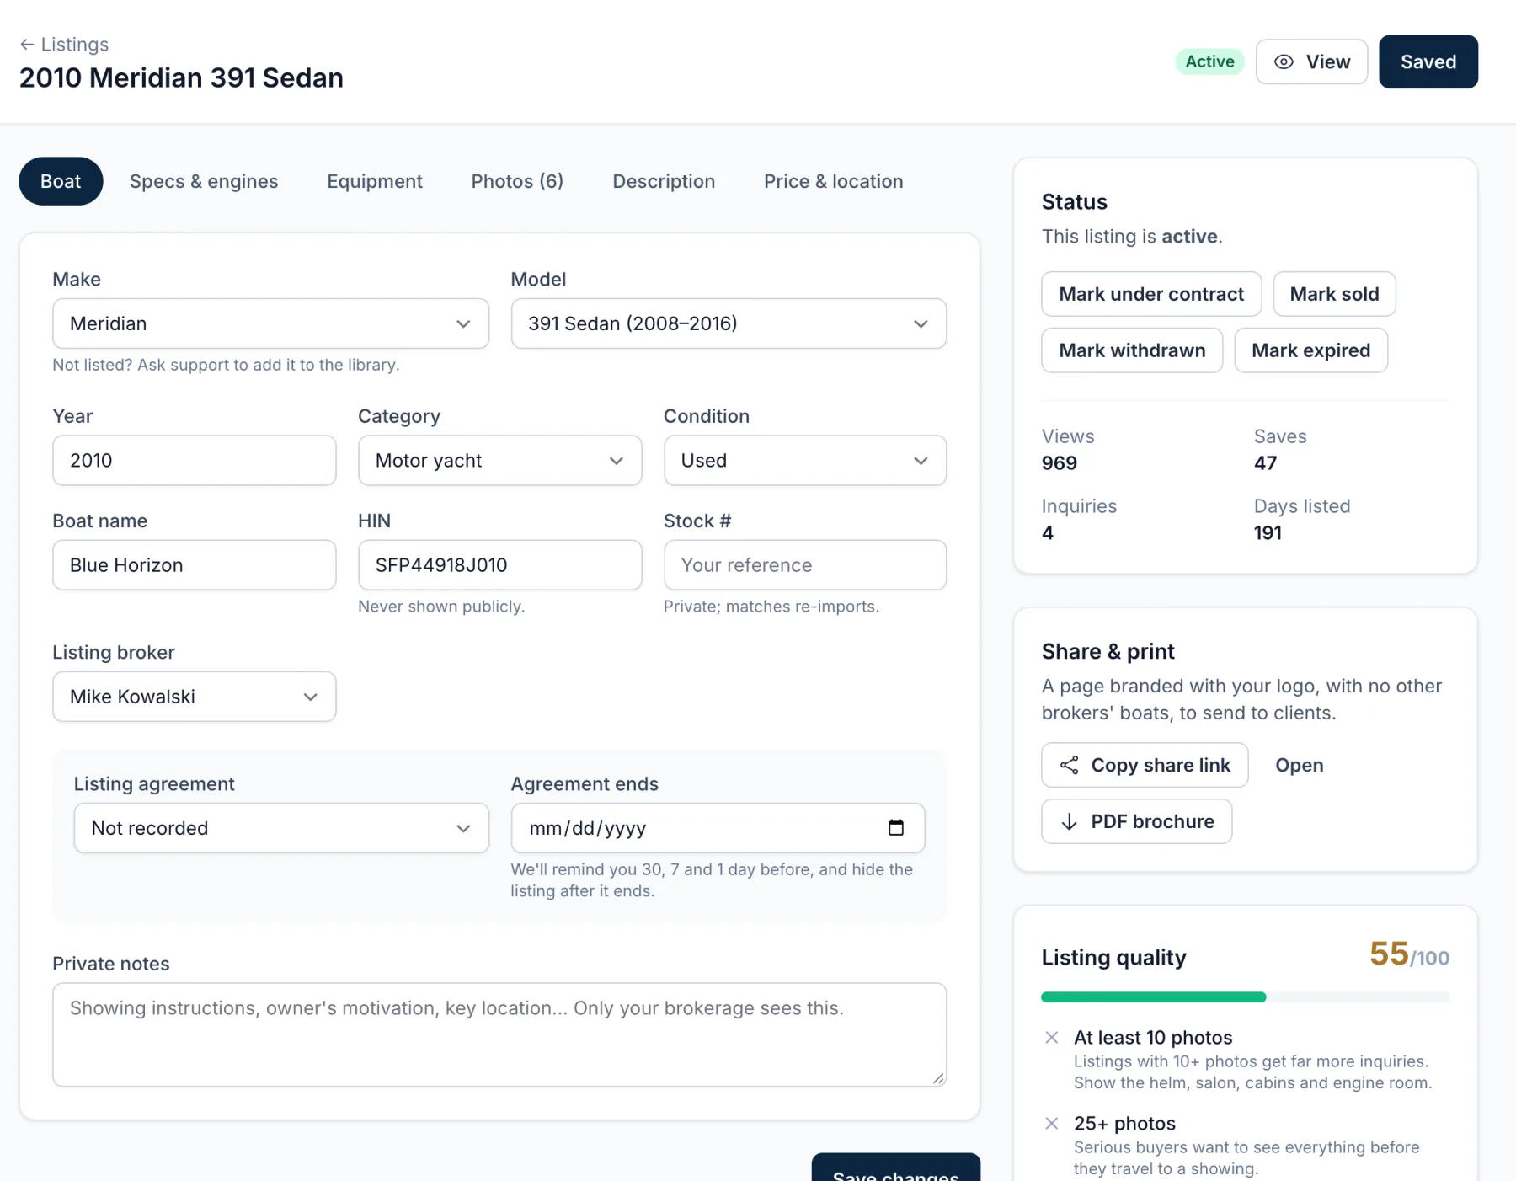The width and height of the screenshot is (1516, 1181).
Task: Click X icon beside At least 10 photos
Action: [1052, 1037]
